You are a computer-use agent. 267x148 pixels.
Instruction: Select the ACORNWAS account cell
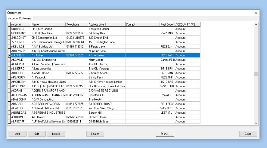pyautogui.click(x=21, y=95)
